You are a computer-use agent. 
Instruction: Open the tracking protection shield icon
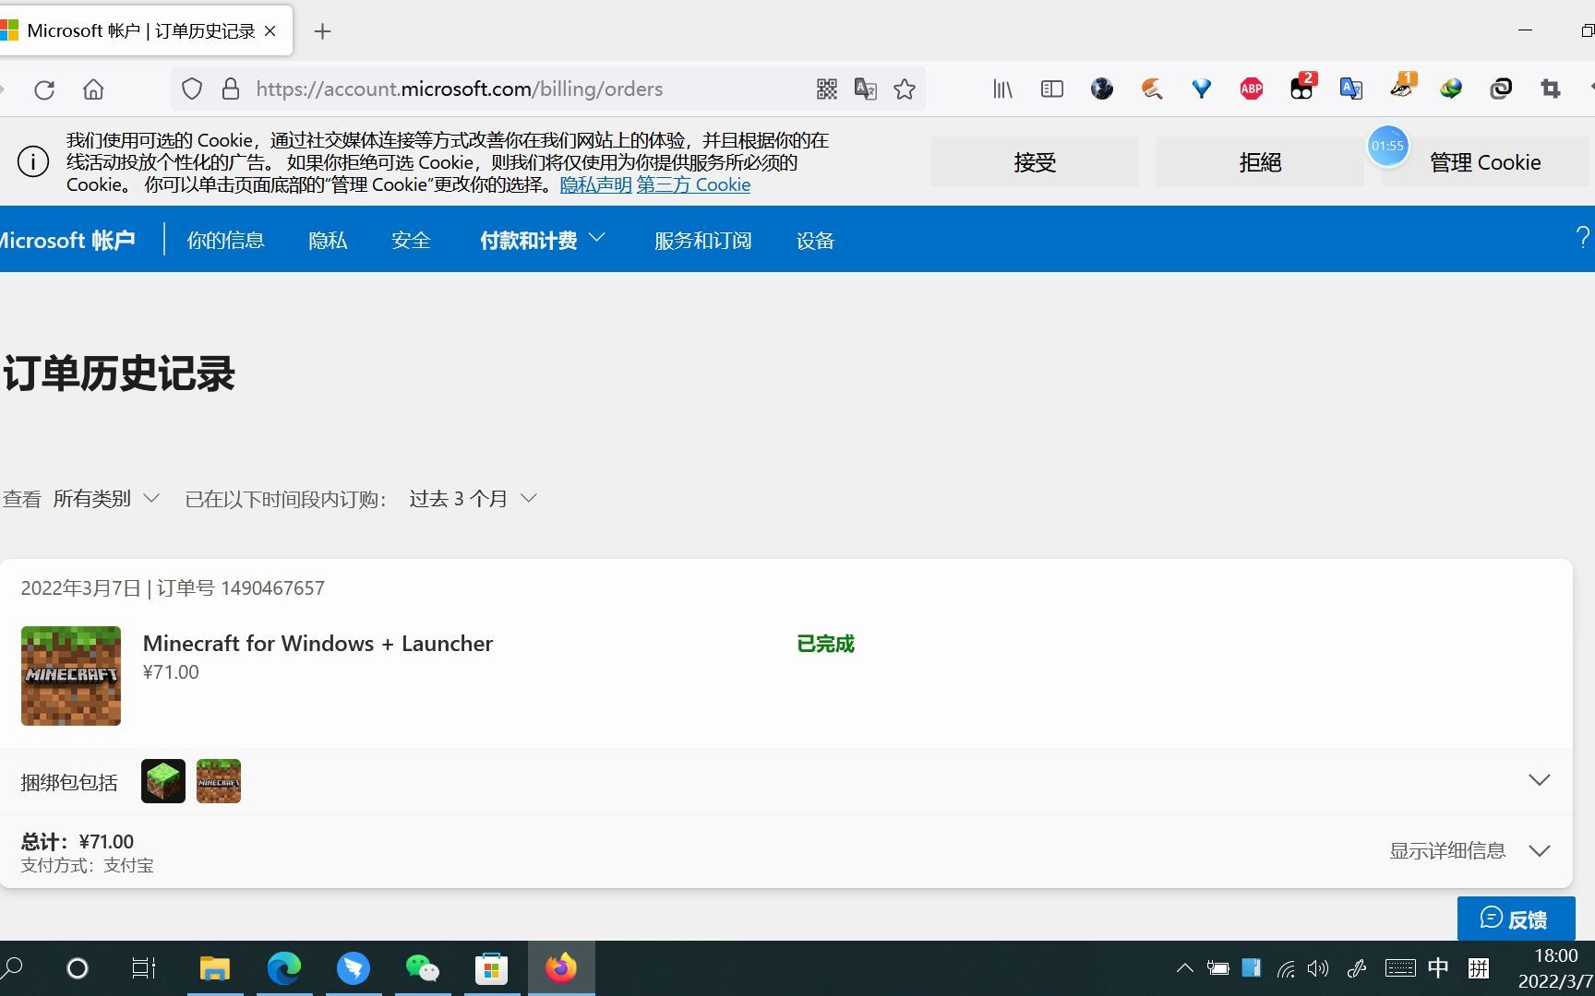(x=192, y=89)
